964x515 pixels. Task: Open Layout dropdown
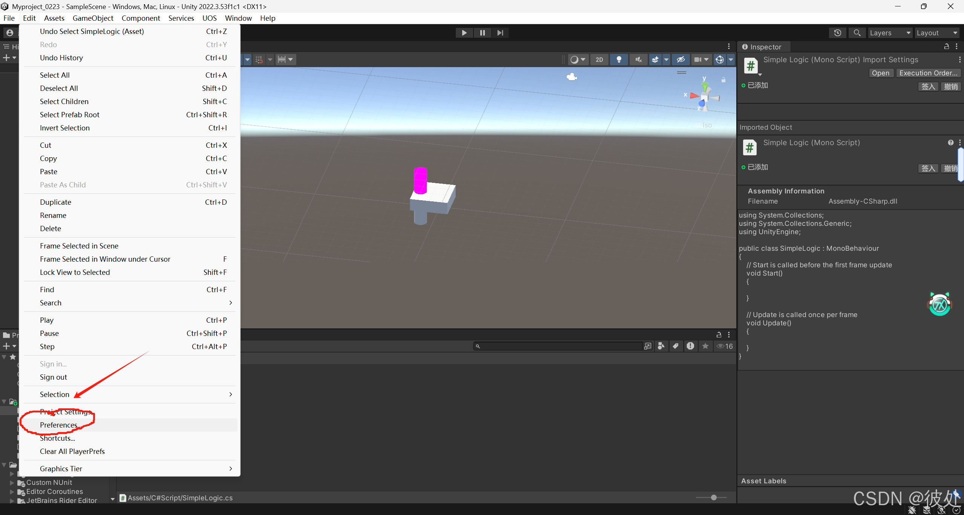click(936, 33)
